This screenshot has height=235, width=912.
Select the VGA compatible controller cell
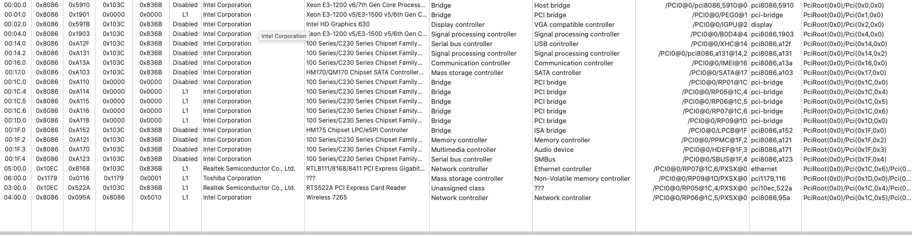pos(574,24)
